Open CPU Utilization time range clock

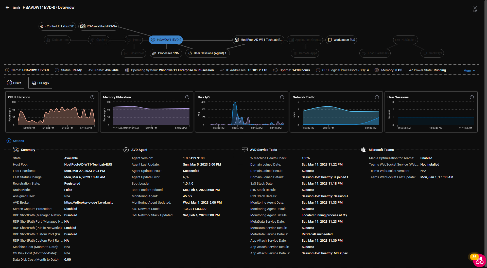[92, 97]
